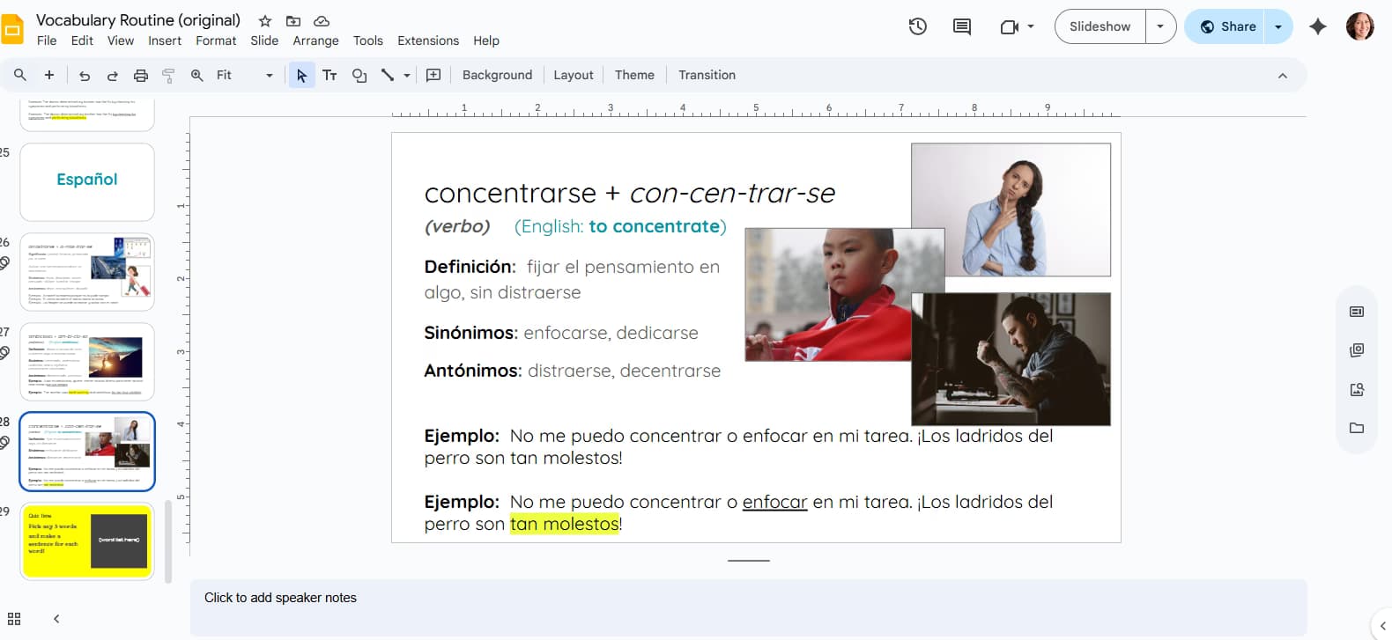Open the Fit zoom level dropdown
The height and width of the screenshot is (640, 1392).
[x=245, y=76]
